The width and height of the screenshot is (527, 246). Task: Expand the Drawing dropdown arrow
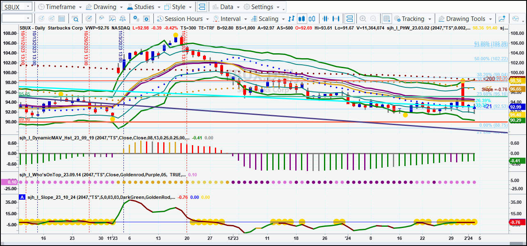(x=121, y=7)
